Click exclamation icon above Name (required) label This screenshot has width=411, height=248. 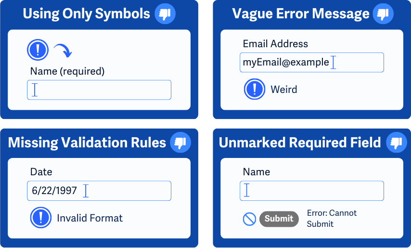[x=38, y=50]
